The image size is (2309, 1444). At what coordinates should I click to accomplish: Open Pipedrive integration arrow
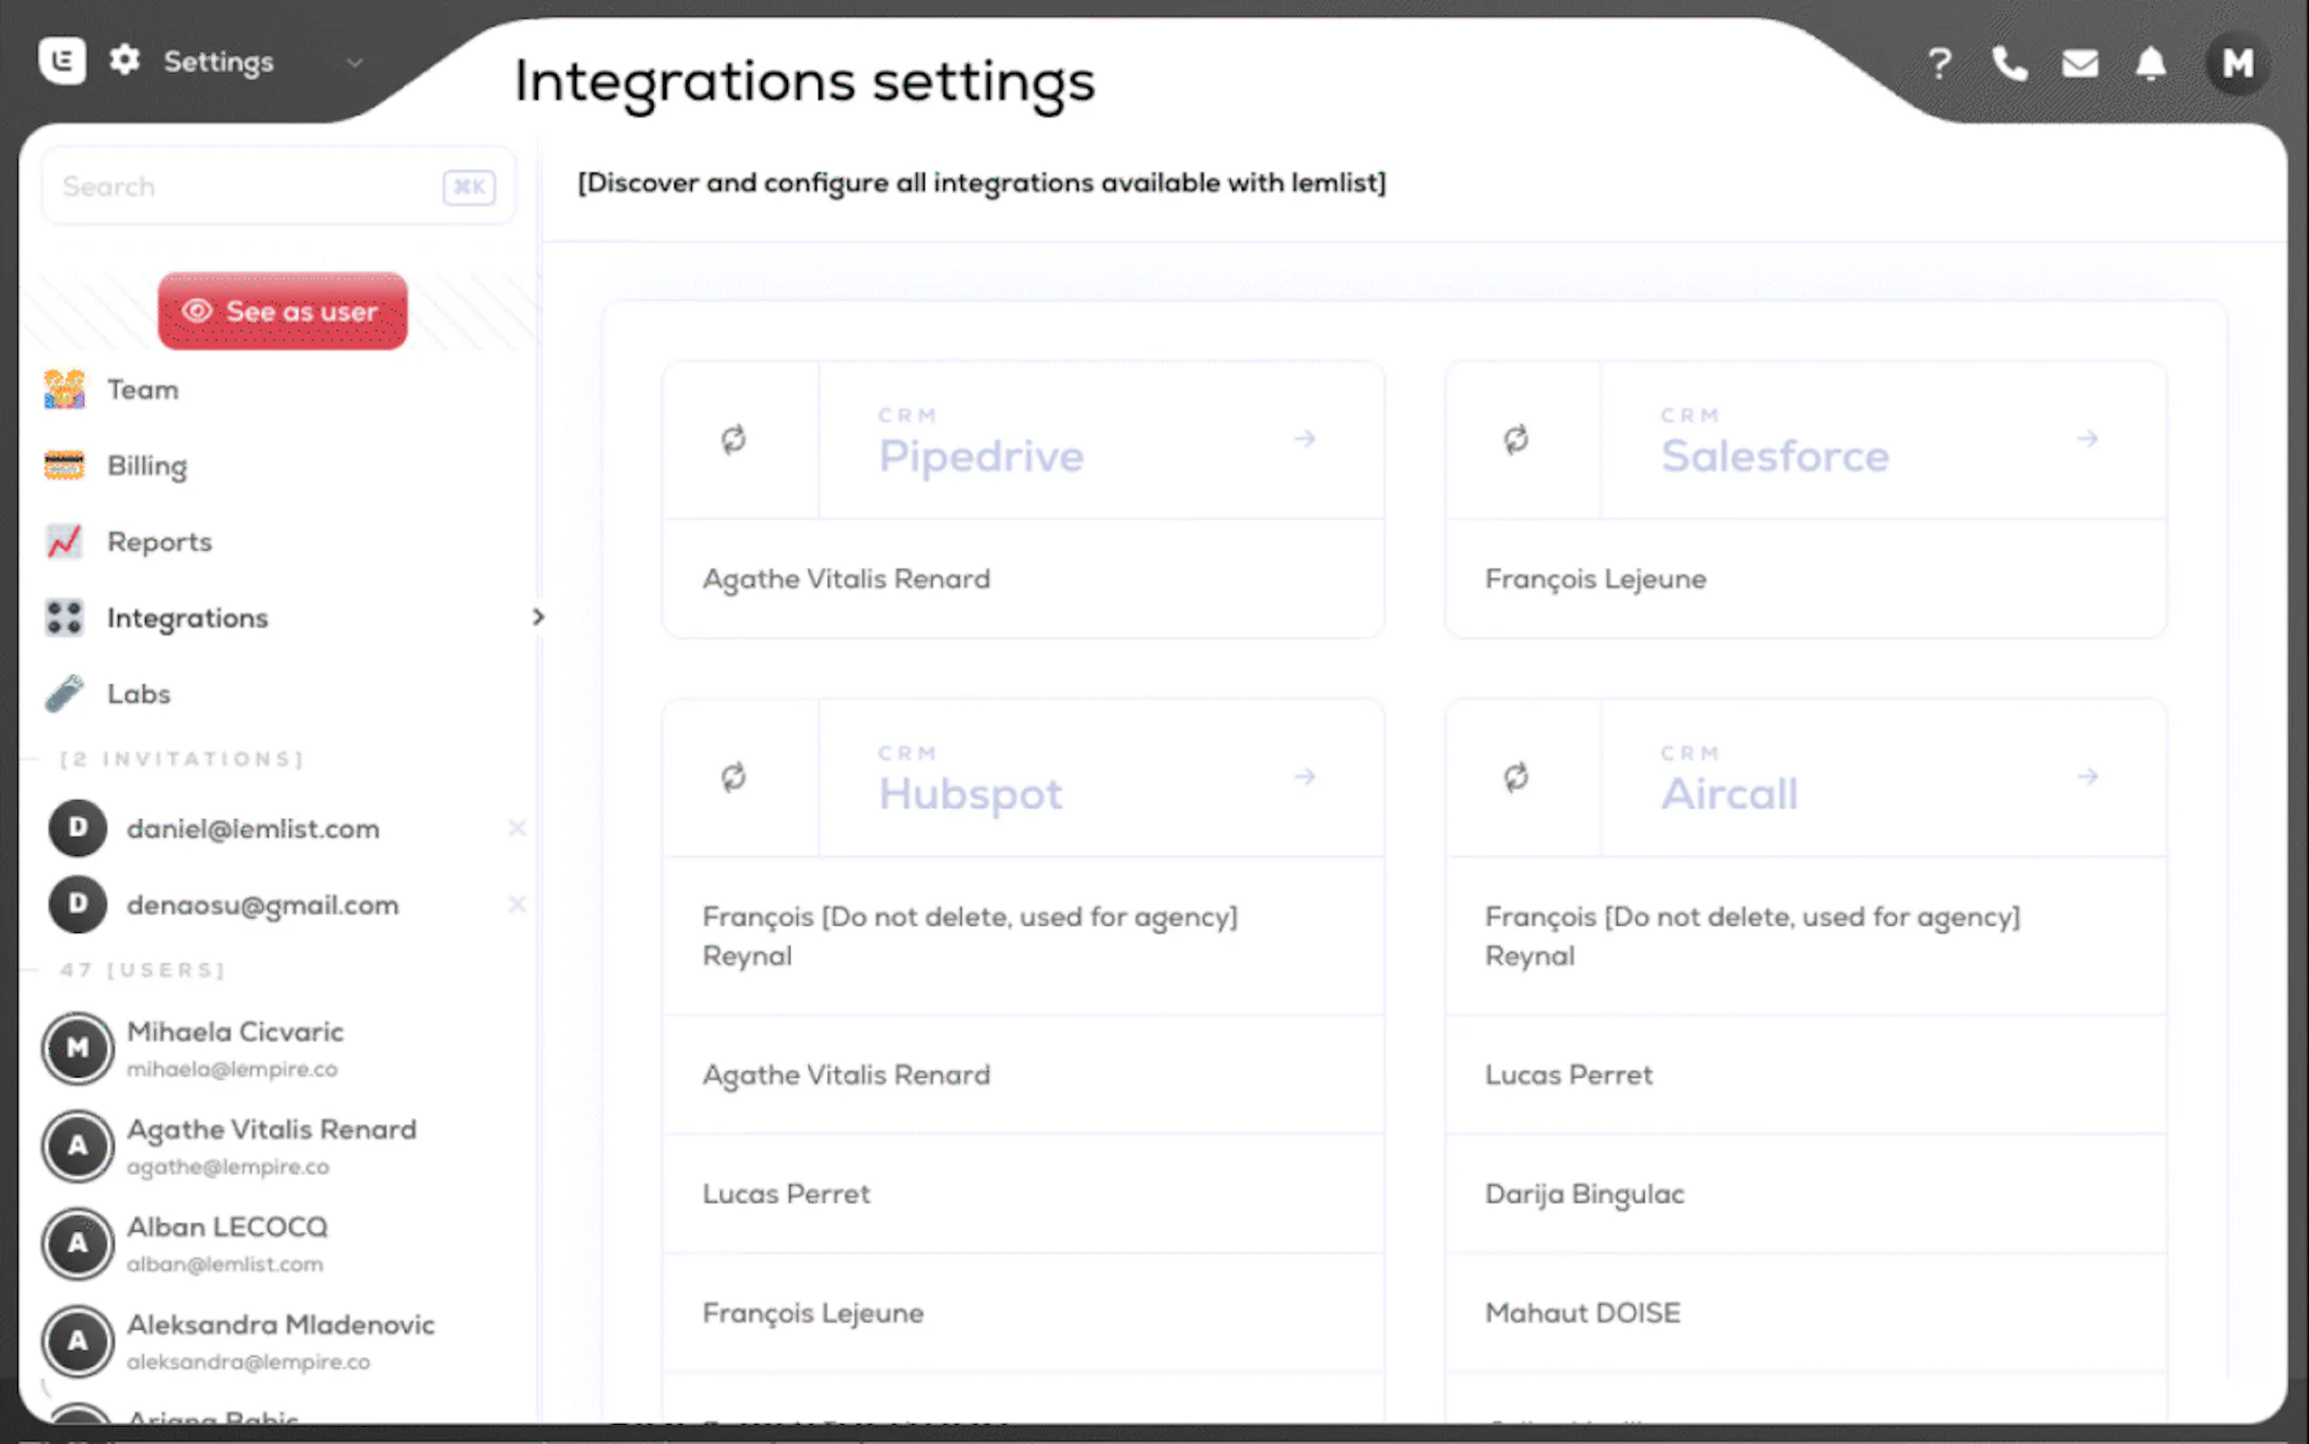click(x=1304, y=438)
